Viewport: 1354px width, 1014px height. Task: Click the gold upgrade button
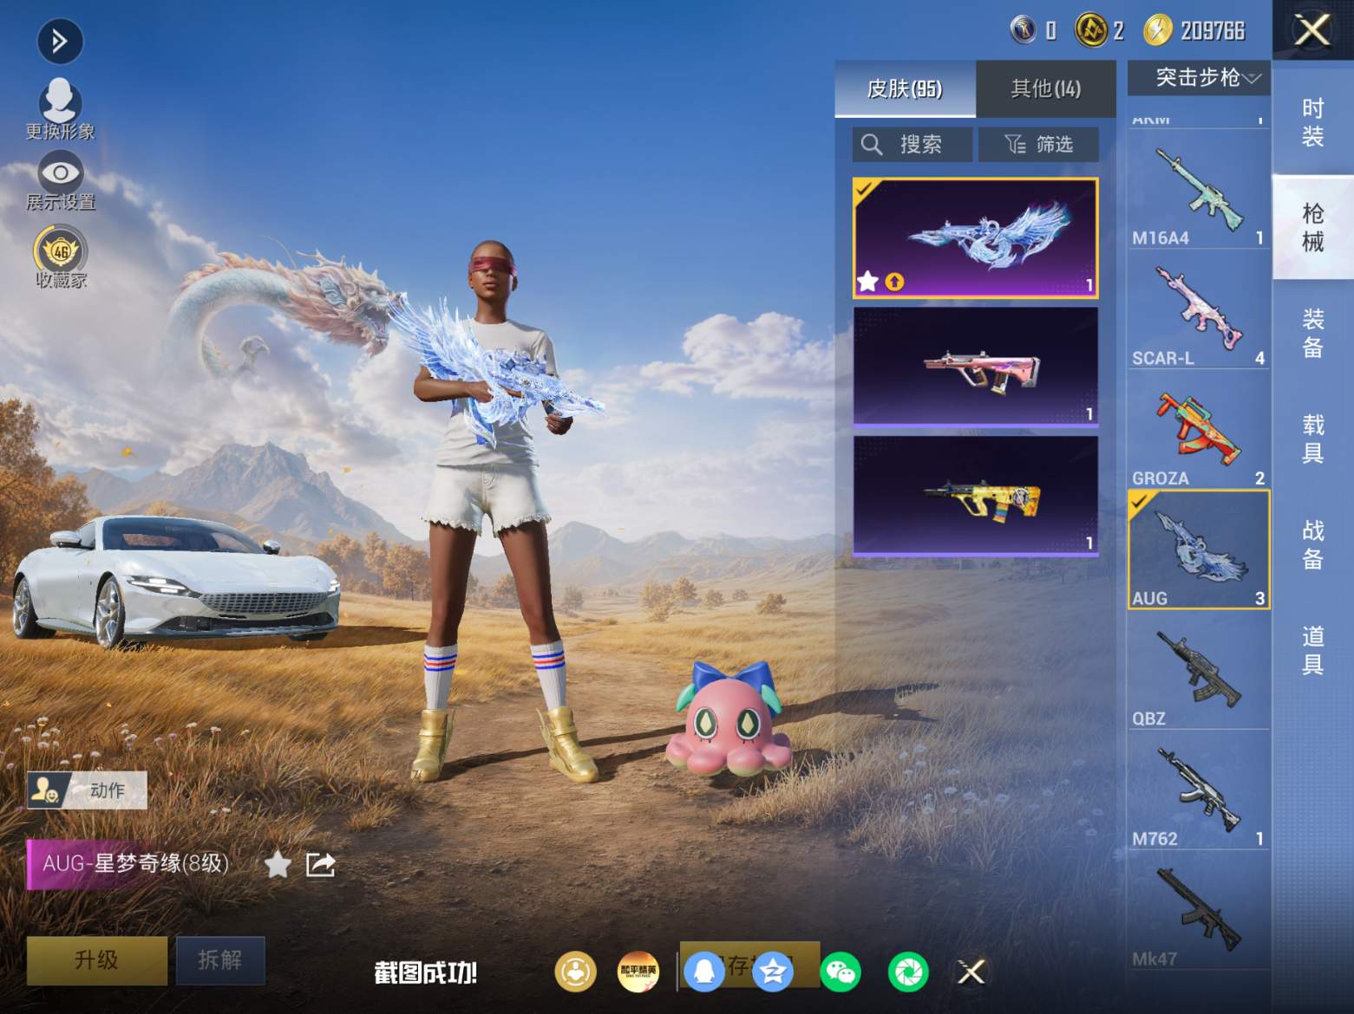(96, 959)
